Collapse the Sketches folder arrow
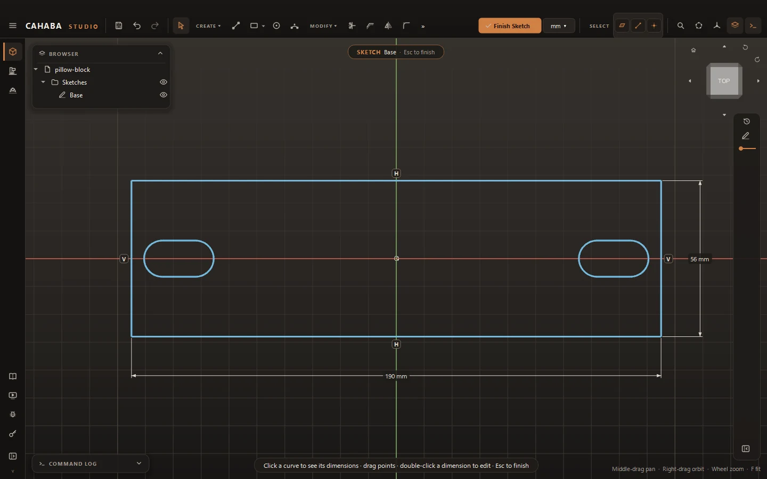The image size is (767, 479). point(43,82)
